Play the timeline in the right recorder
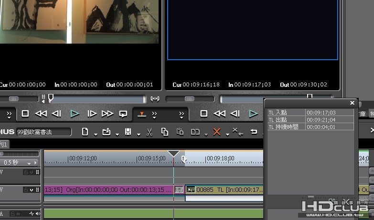This screenshot has height=220, width=374. (x=253, y=114)
